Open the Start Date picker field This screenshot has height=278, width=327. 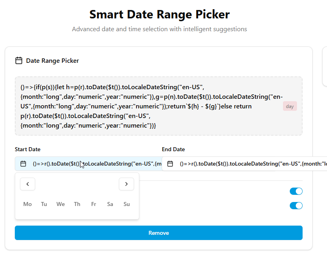point(92,164)
